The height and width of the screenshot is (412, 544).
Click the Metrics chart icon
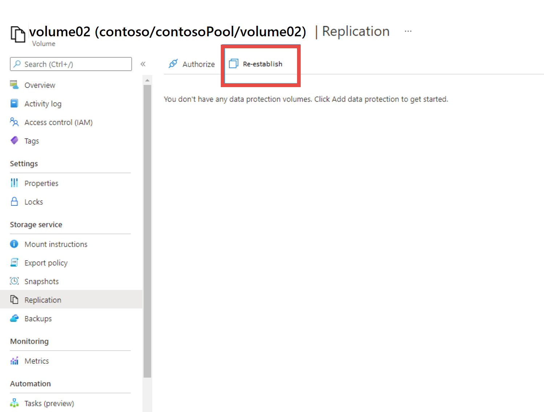14,361
